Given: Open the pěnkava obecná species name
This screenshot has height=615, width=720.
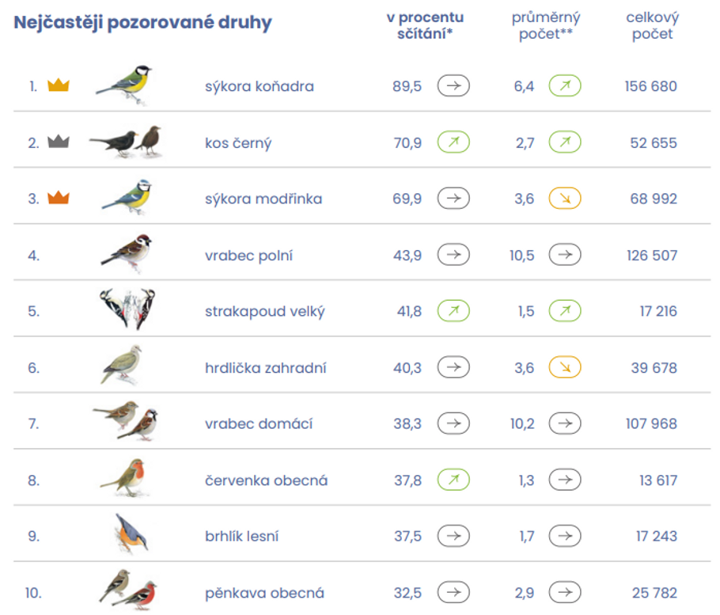Looking at the screenshot, I should point(264,593).
